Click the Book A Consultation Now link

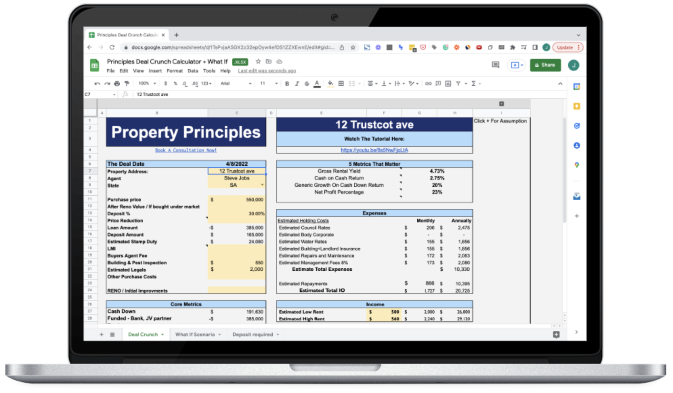click(186, 150)
